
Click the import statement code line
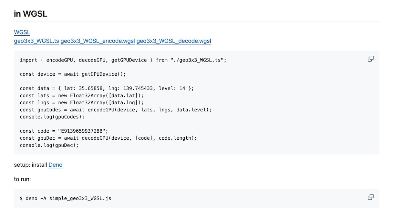pyautogui.click(x=123, y=60)
